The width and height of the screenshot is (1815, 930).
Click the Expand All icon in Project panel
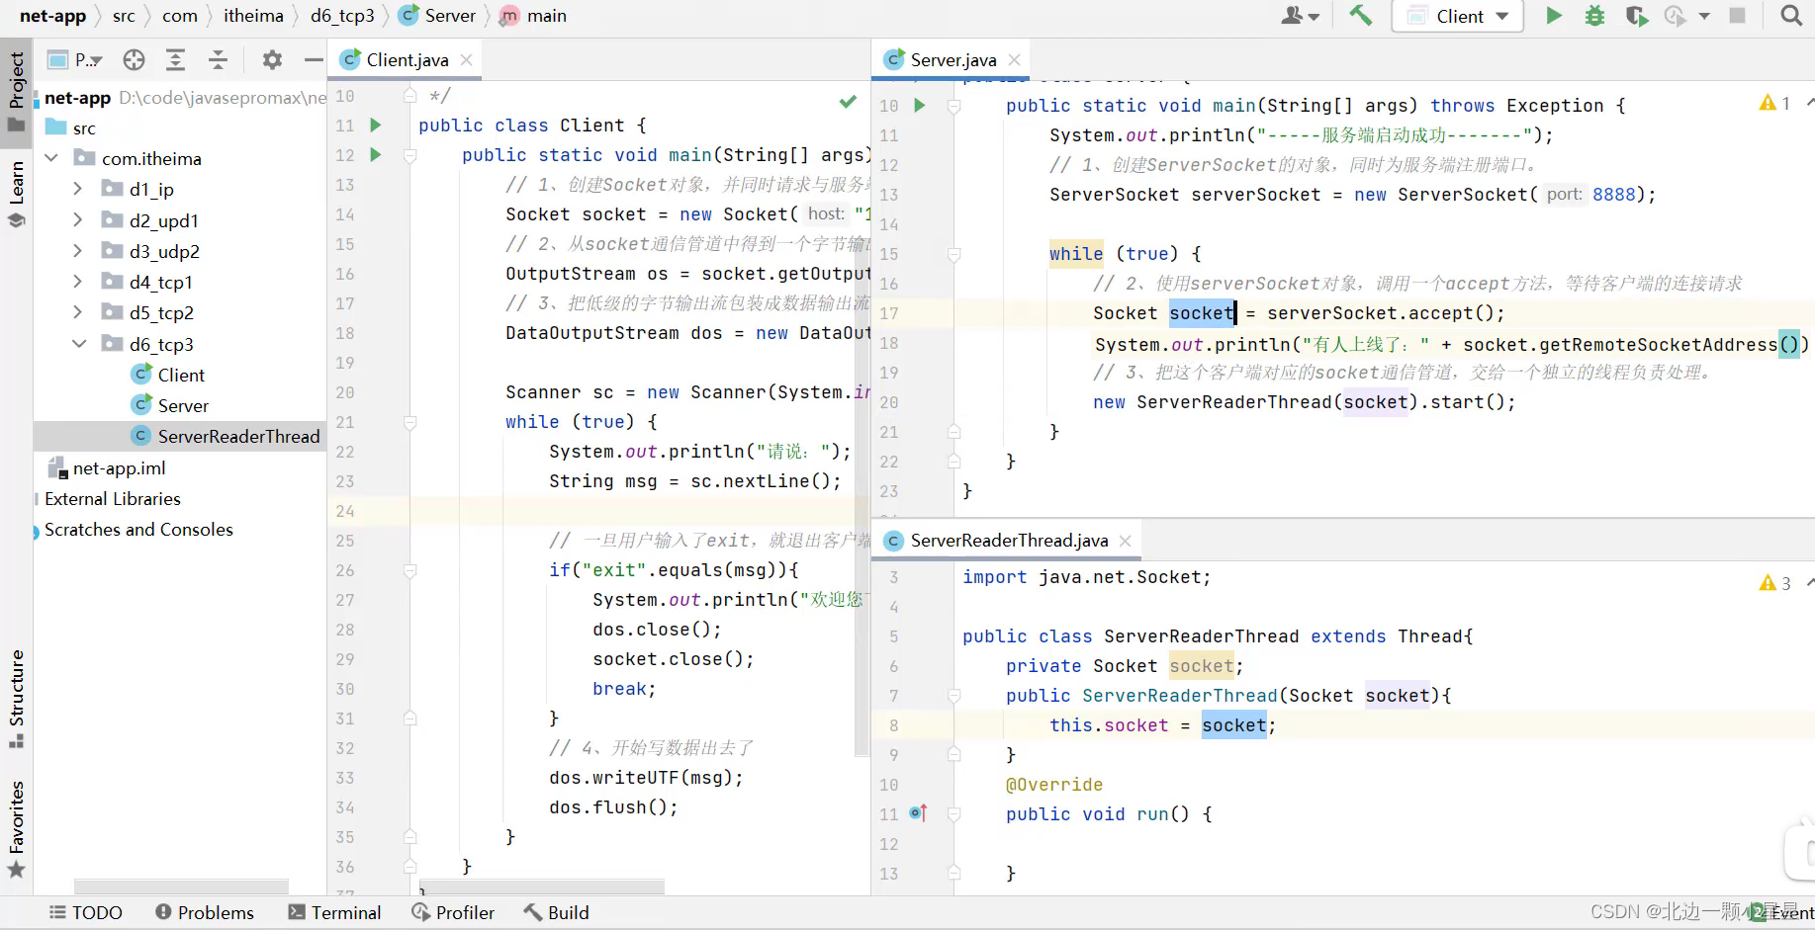(175, 60)
